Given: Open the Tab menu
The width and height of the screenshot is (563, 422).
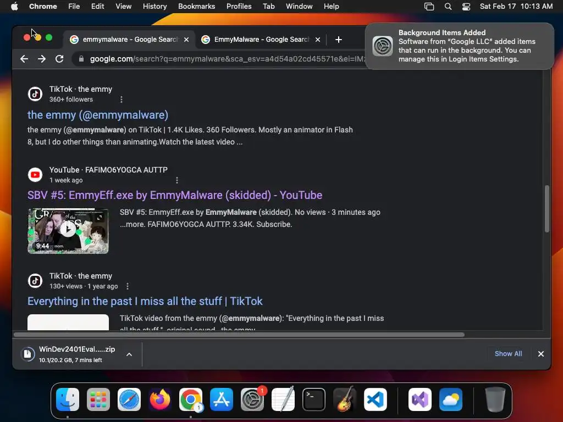Looking at the screenshot, I should (x=268, y=7).
